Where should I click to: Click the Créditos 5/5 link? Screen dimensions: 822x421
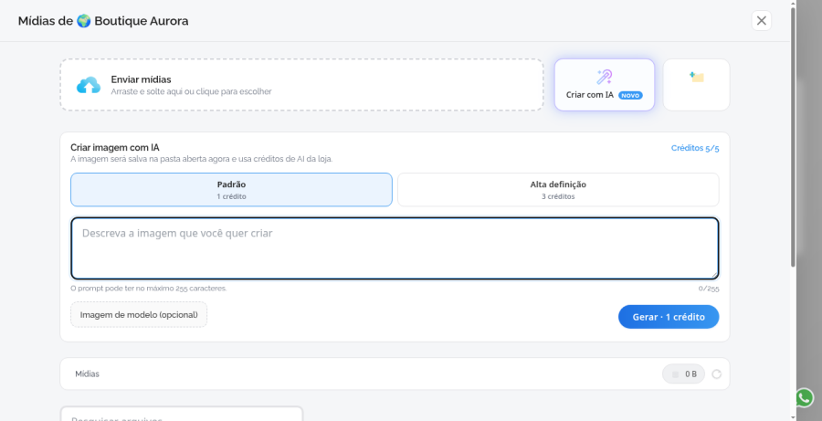695,148
